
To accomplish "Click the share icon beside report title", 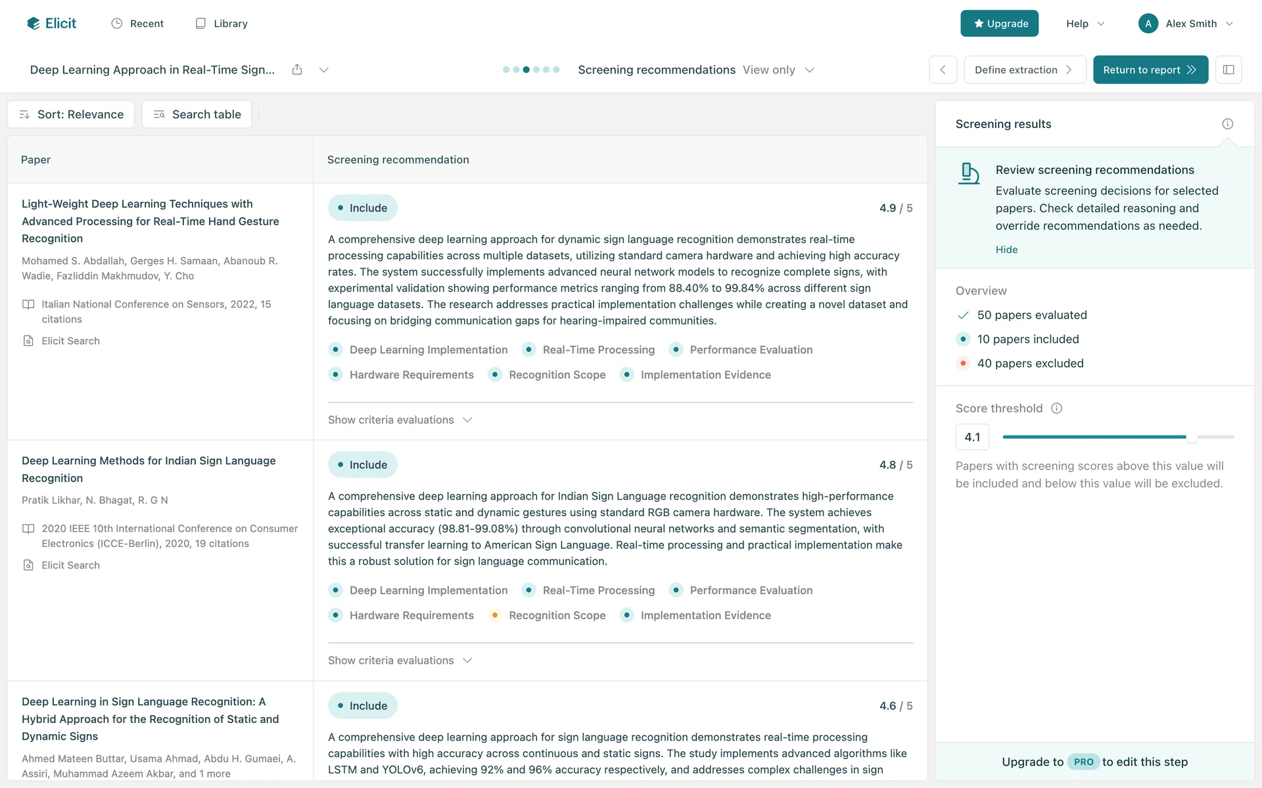I will (297, 70).
